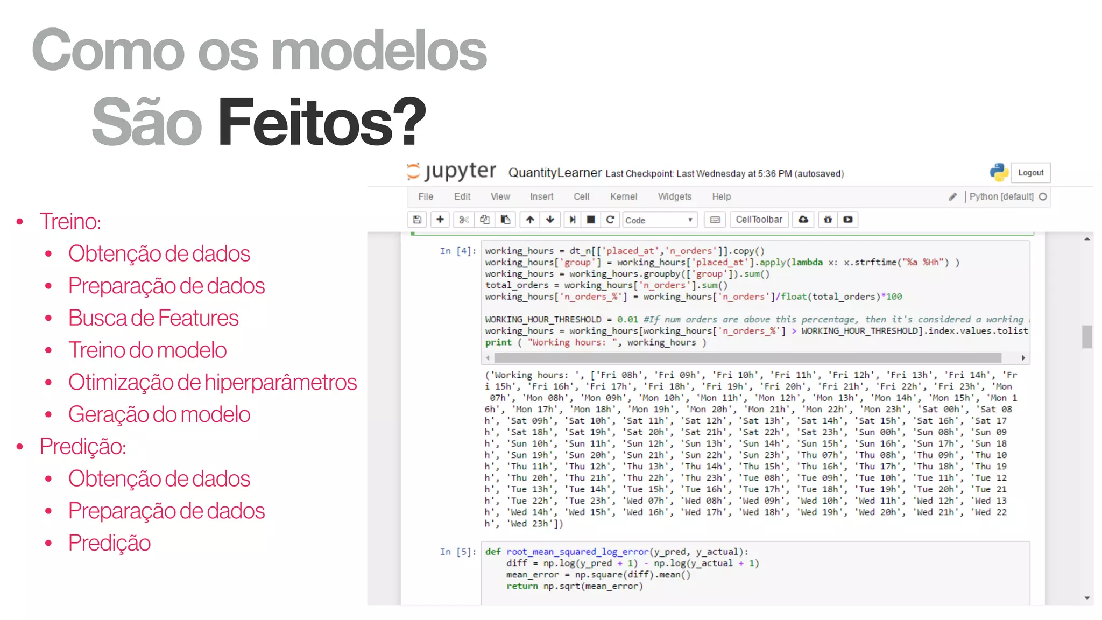Screen dimensions: 1102x620
Task: Open the Help menu
Action: coord(722,197)
